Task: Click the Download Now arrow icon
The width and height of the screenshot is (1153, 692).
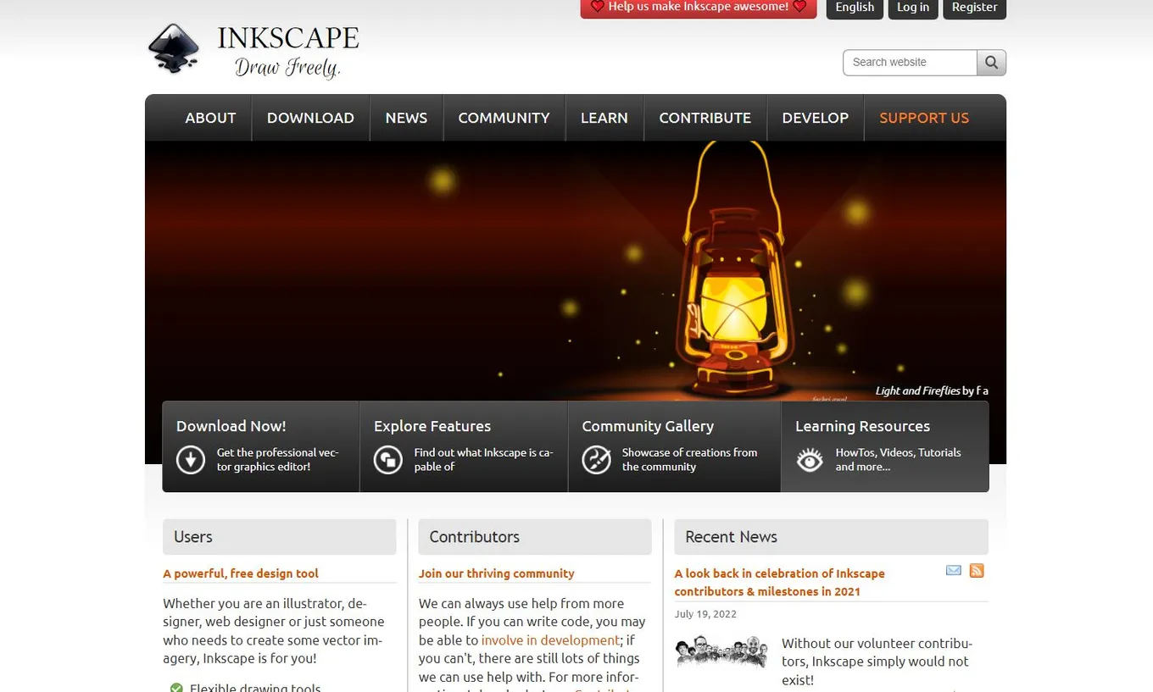Action: pos(190,460)
